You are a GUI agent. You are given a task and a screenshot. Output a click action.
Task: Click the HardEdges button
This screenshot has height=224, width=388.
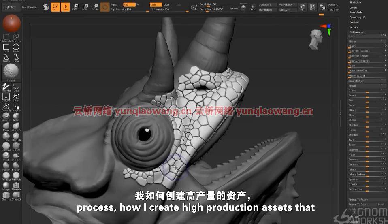(267, 10)
